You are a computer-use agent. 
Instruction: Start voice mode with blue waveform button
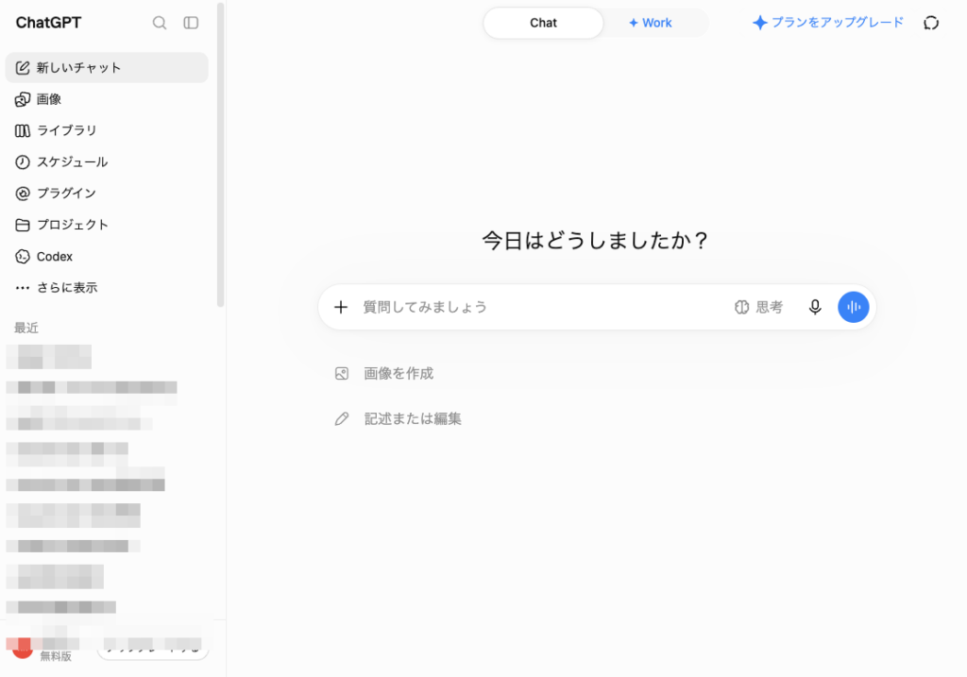tap(854, 307)
